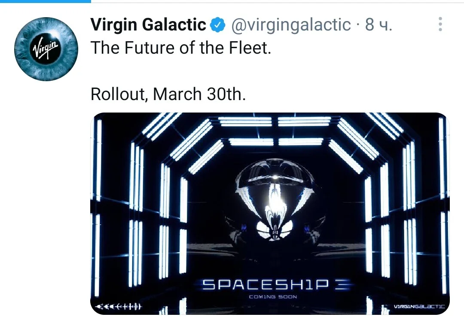This screenshot has width=464, height=320.
Task: Open the three-dot tweet options menu
Action: (x=440, y=24)
